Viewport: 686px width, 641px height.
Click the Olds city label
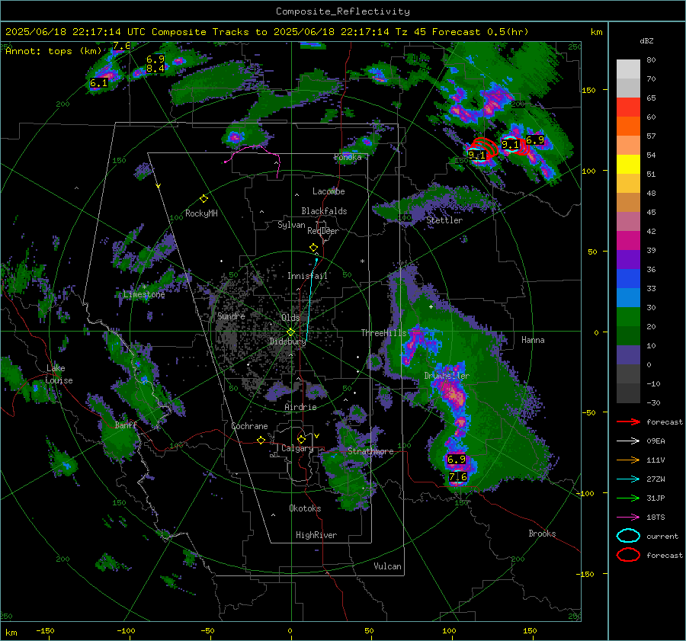coord(290,318)
